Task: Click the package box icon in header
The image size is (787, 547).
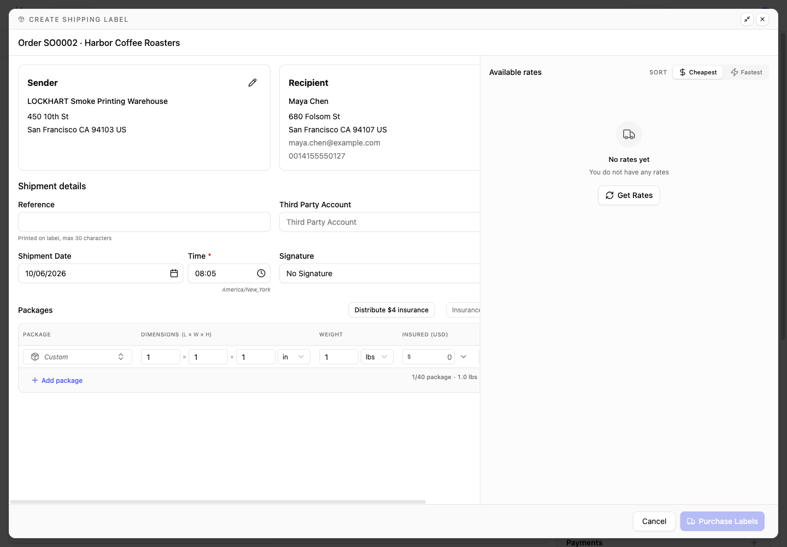Action: 21,19
